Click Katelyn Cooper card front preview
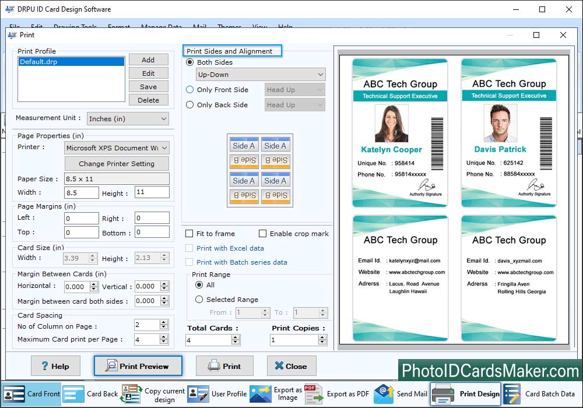The width and height of the screenshot is (583, 408). tap(400, 133)
